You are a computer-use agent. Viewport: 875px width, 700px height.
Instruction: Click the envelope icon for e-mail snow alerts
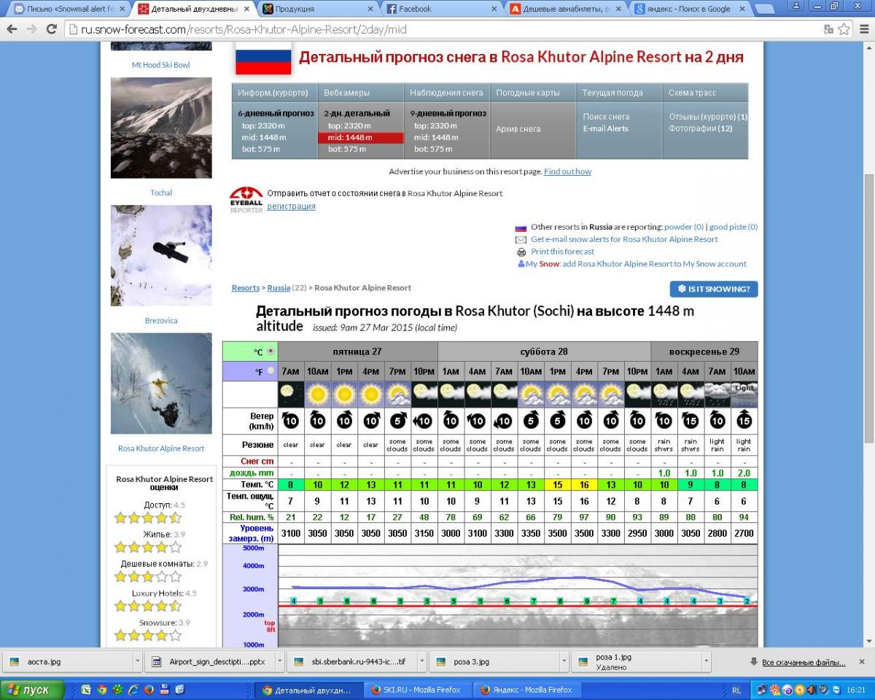[521, 239]
